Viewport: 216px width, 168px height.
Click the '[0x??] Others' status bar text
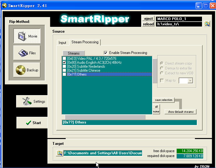75,122
